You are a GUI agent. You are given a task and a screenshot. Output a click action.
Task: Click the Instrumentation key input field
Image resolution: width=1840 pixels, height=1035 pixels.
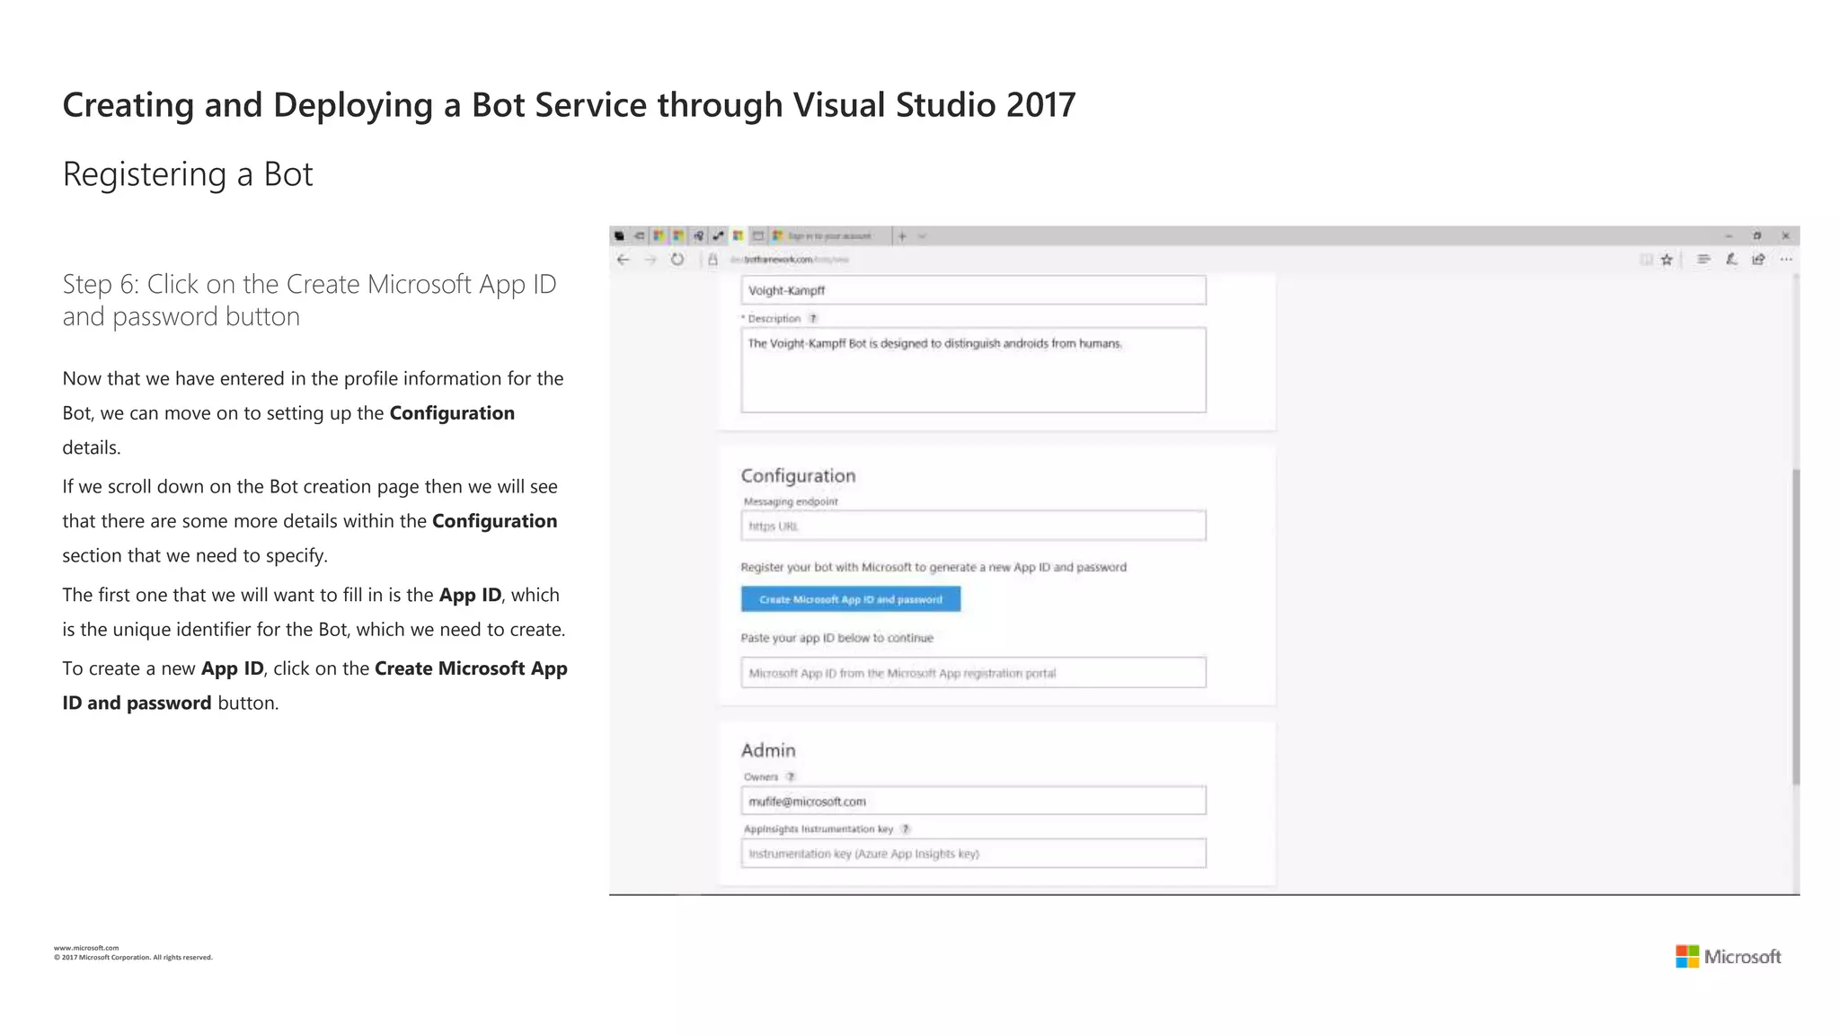point(973,854)
